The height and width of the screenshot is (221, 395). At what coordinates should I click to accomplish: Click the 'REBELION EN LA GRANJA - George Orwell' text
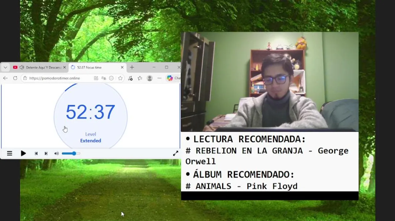(267, 156)
